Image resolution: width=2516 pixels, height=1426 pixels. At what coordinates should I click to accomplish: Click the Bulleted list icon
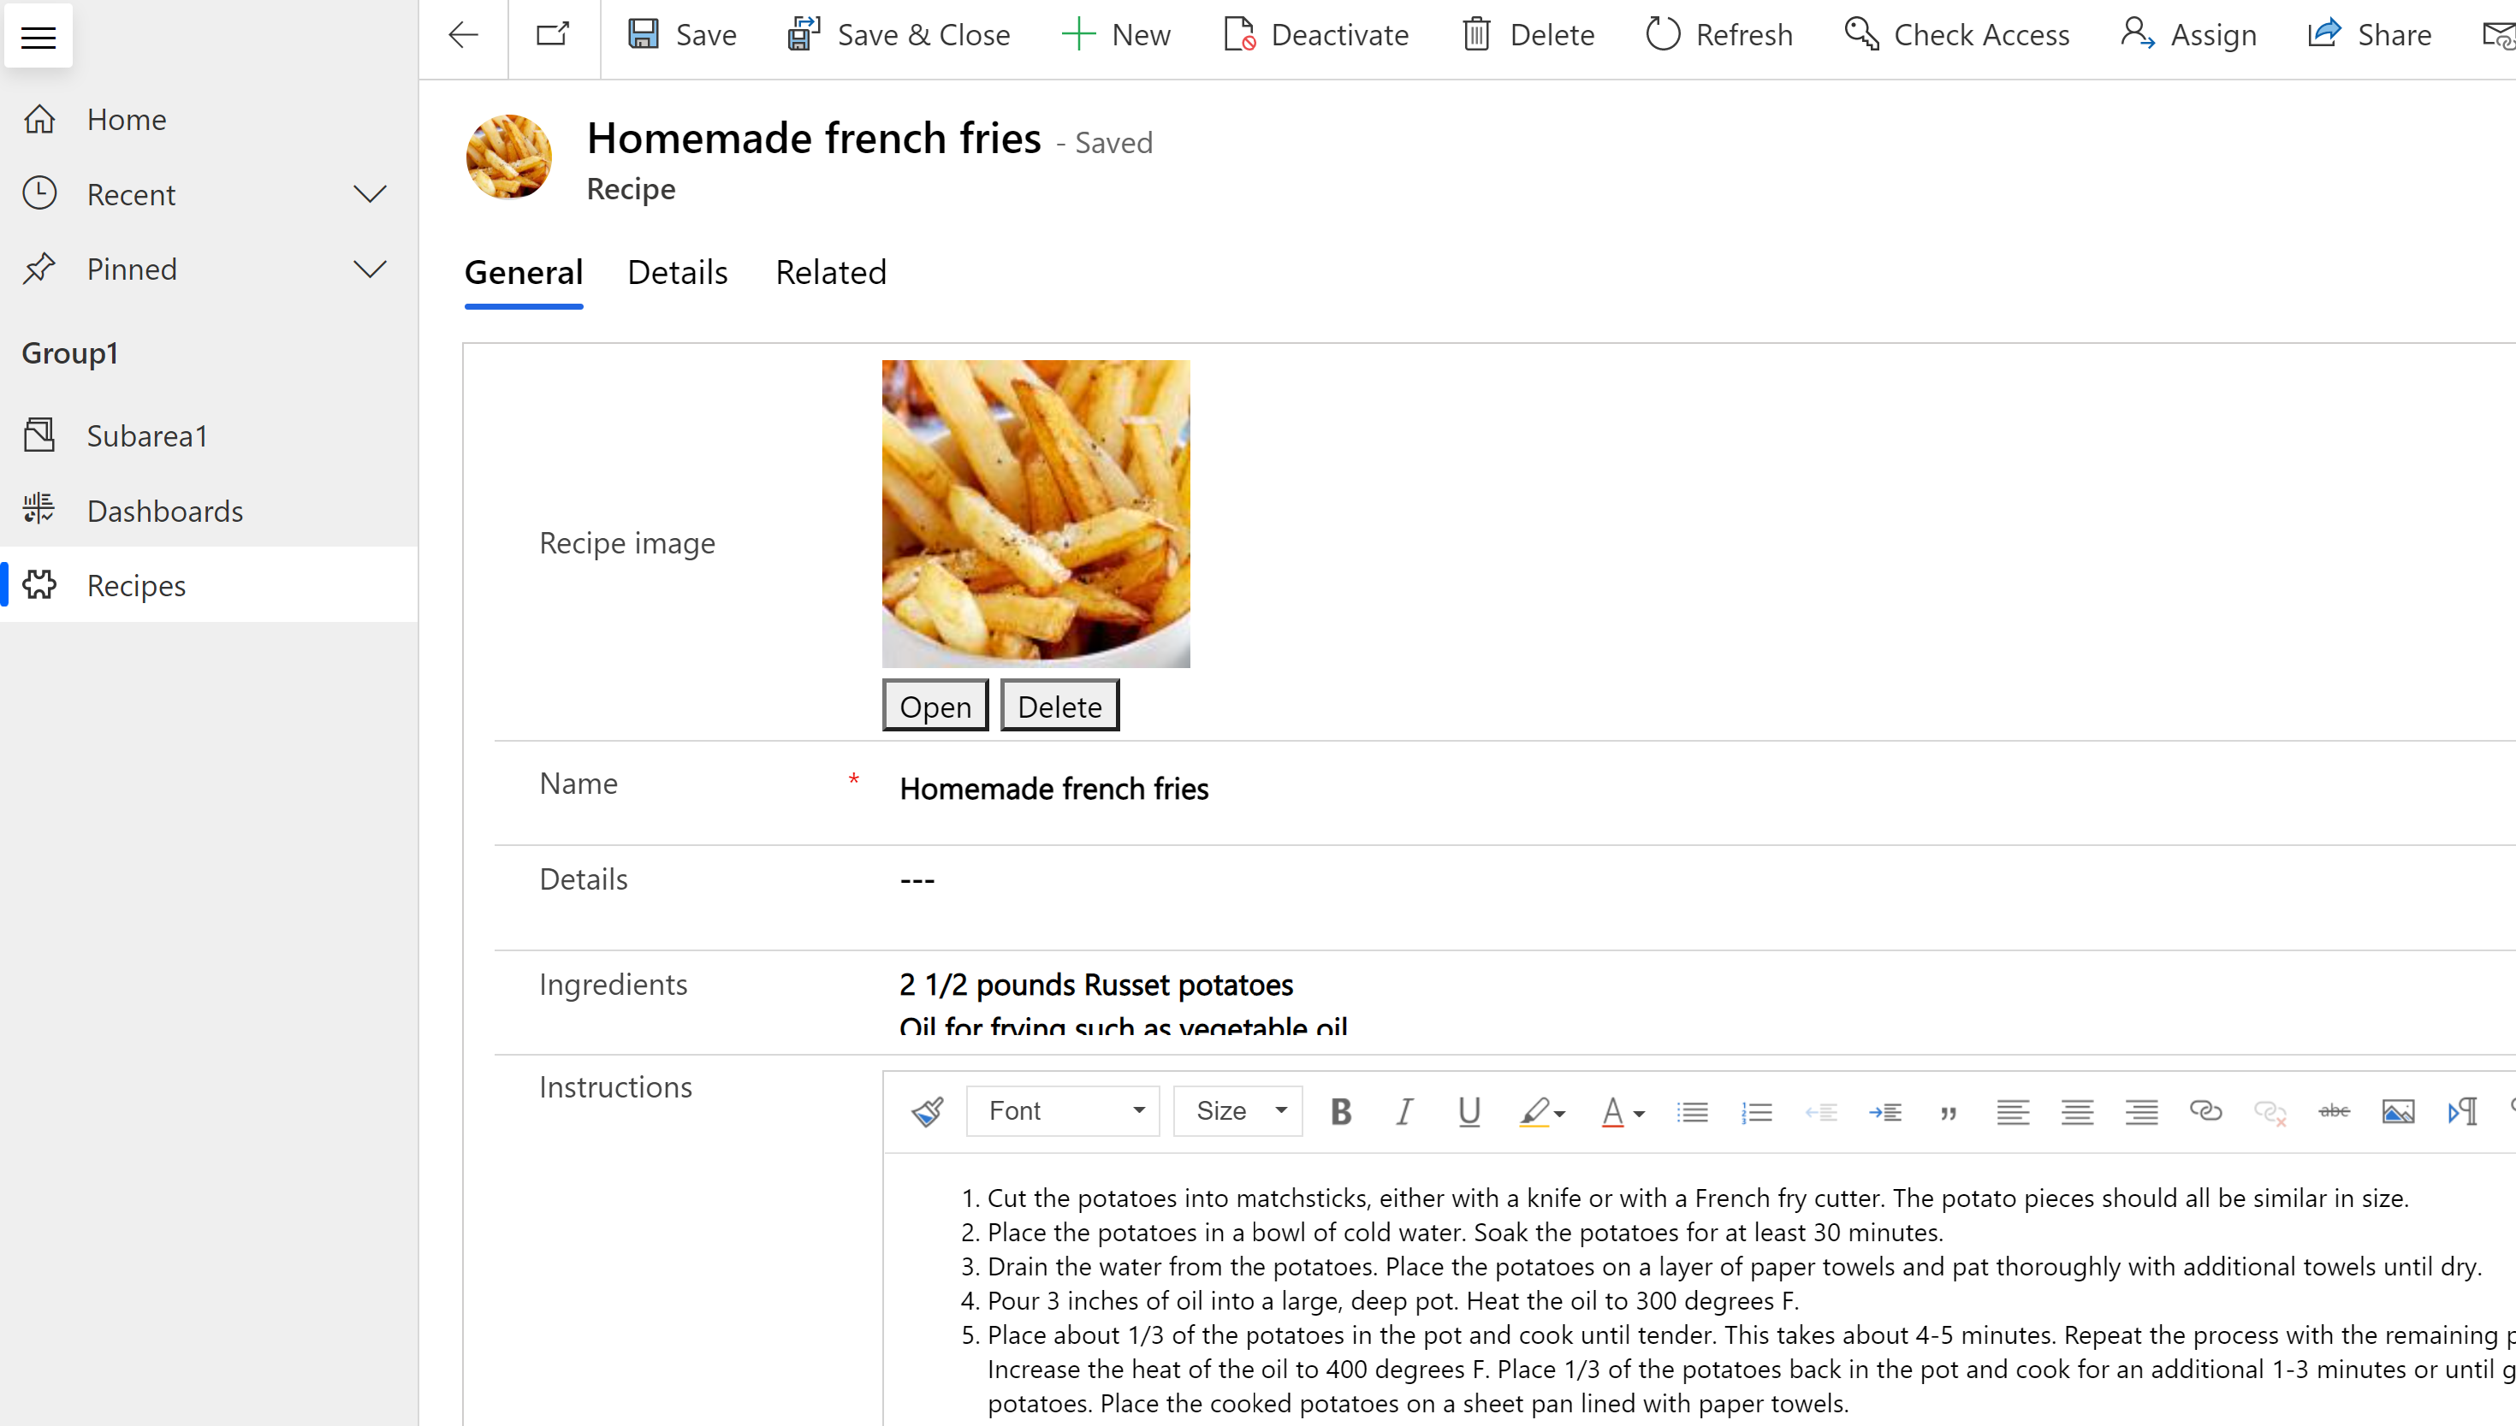(x=1692, y=1109)
